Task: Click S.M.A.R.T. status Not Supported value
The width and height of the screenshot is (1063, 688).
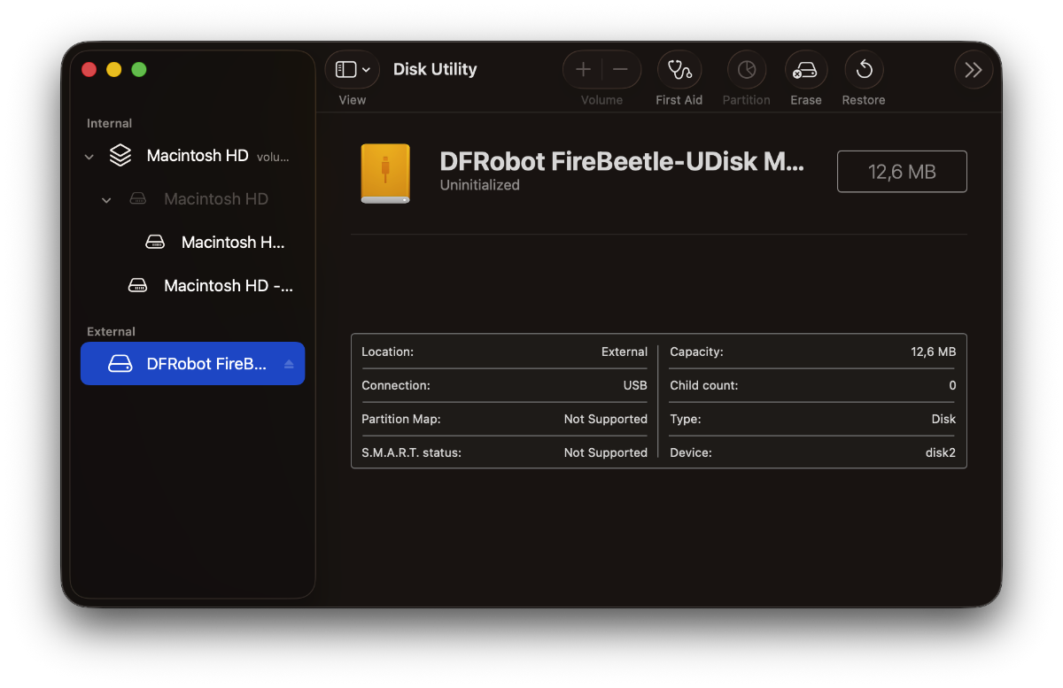Action: click(x=606, y=452)
